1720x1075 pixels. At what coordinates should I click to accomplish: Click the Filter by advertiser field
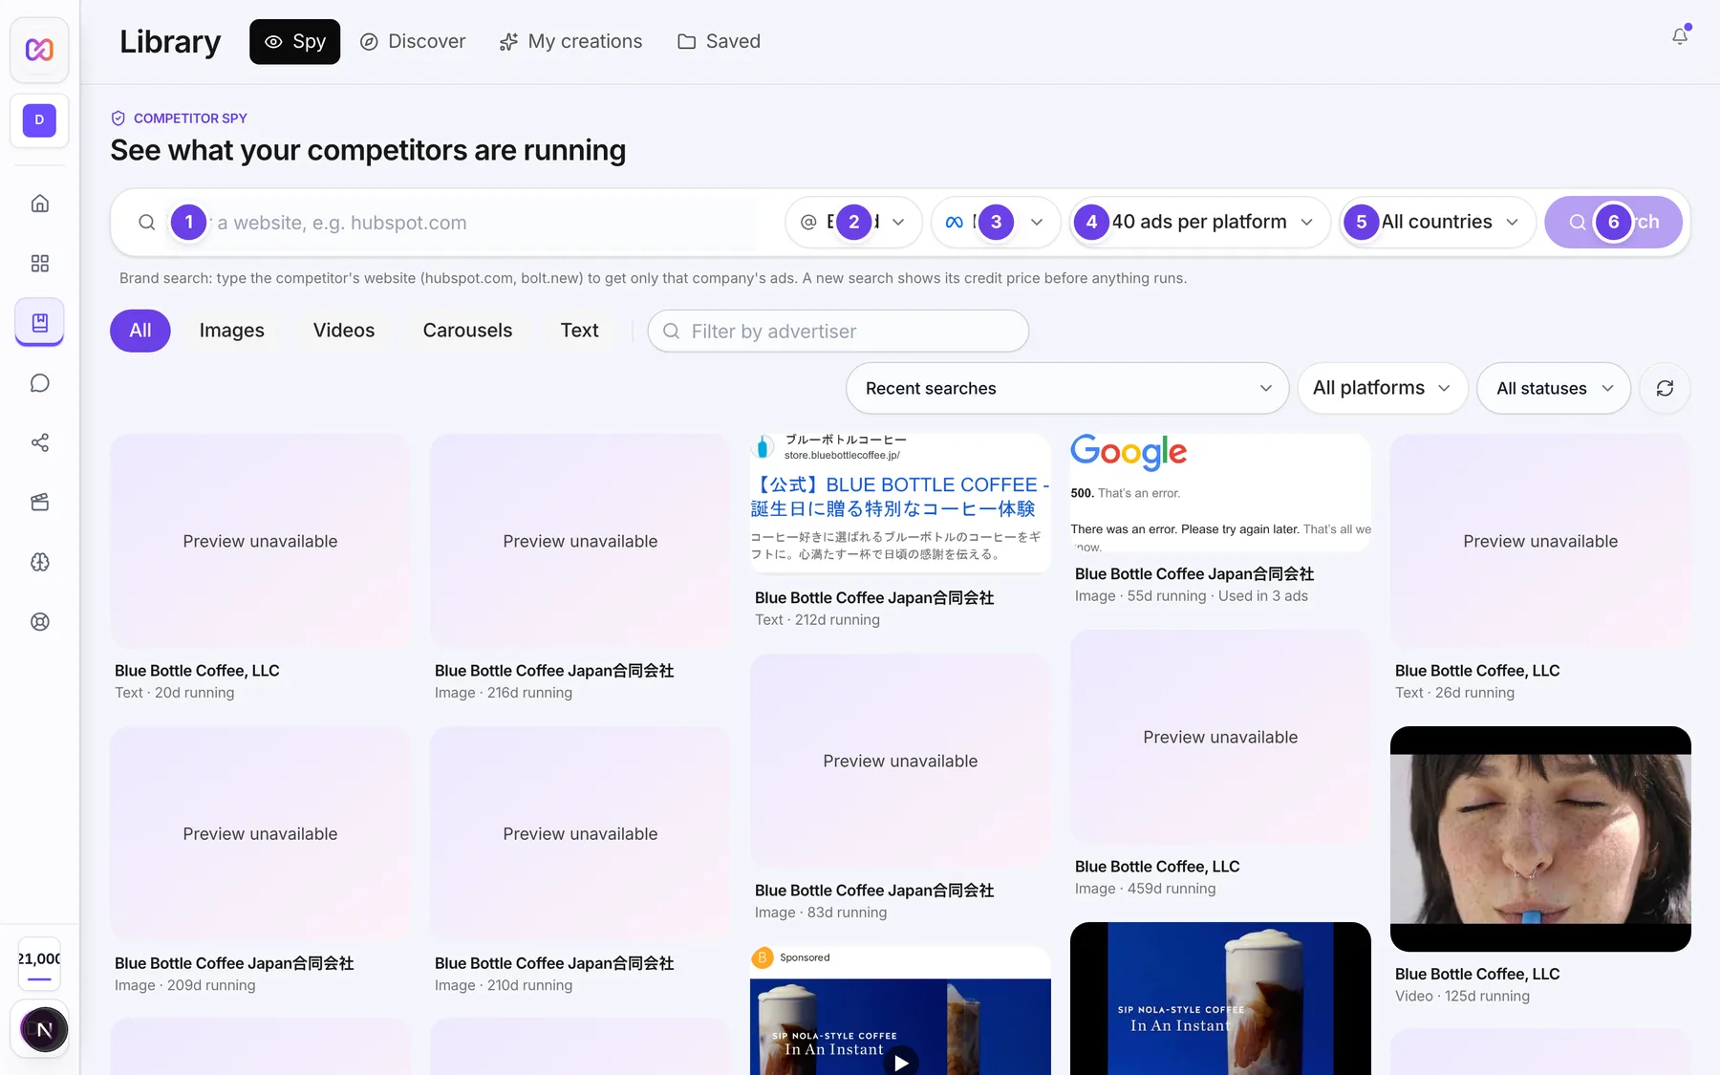pos(838,331)
